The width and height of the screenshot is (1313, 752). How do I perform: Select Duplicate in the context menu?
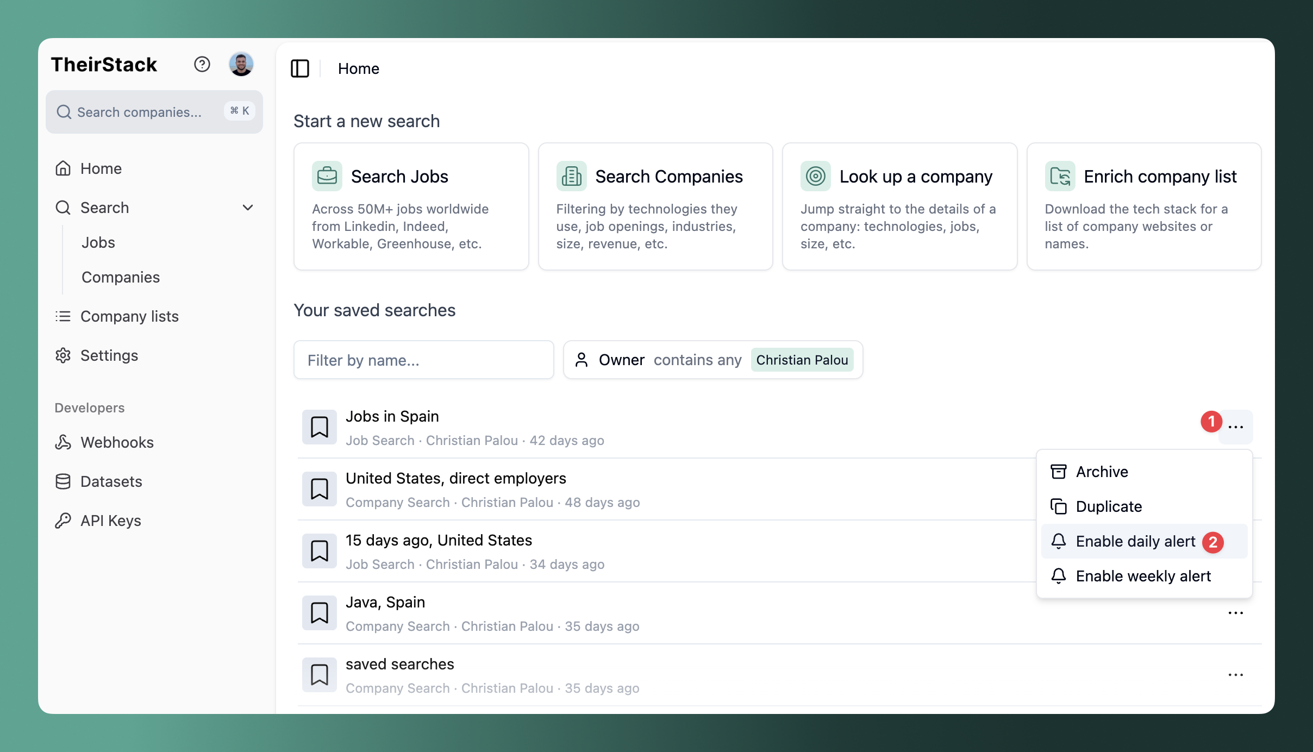[1108, 506]
